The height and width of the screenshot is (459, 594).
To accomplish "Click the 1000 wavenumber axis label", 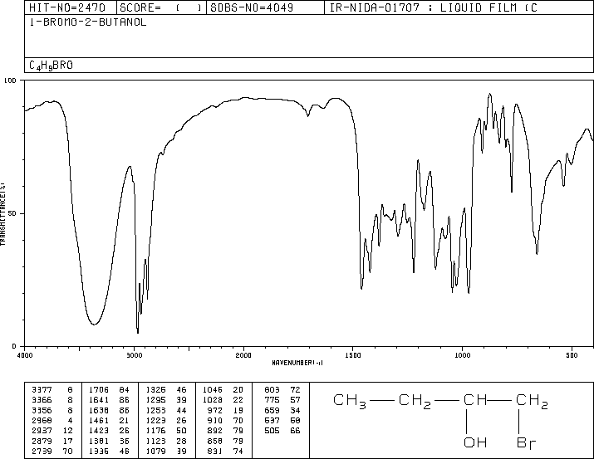I will 462,355.
